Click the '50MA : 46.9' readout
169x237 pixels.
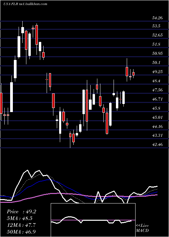[x=21, y=232]
